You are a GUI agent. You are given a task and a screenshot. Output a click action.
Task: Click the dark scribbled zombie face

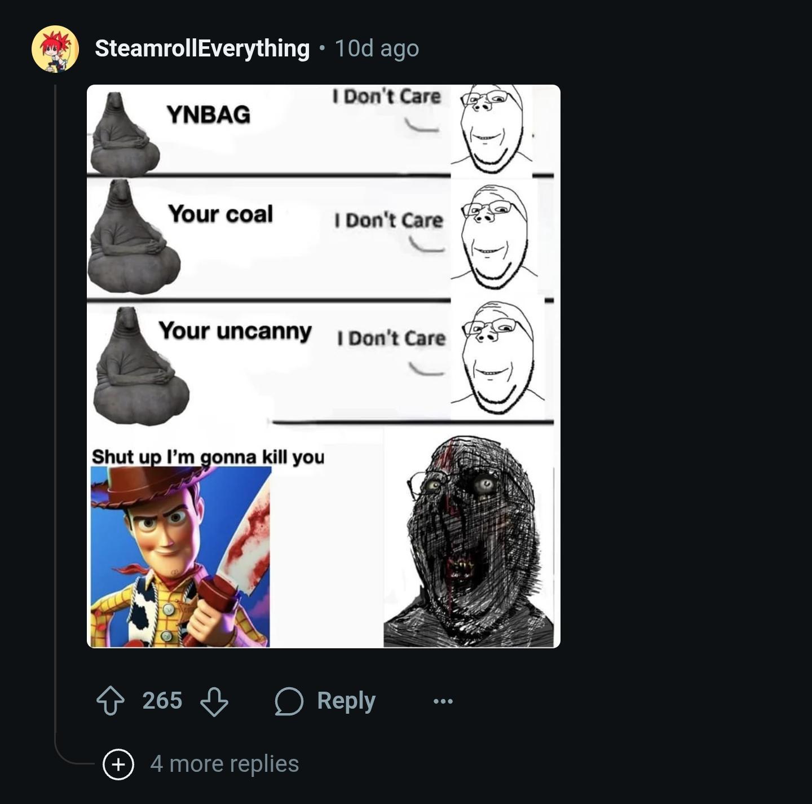point(469,542)
